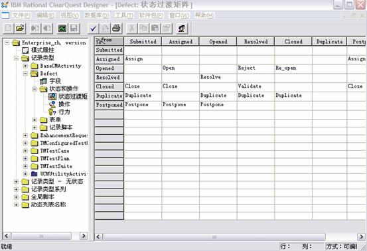Expand the TMTestPlan tree node

pos(25,159)
